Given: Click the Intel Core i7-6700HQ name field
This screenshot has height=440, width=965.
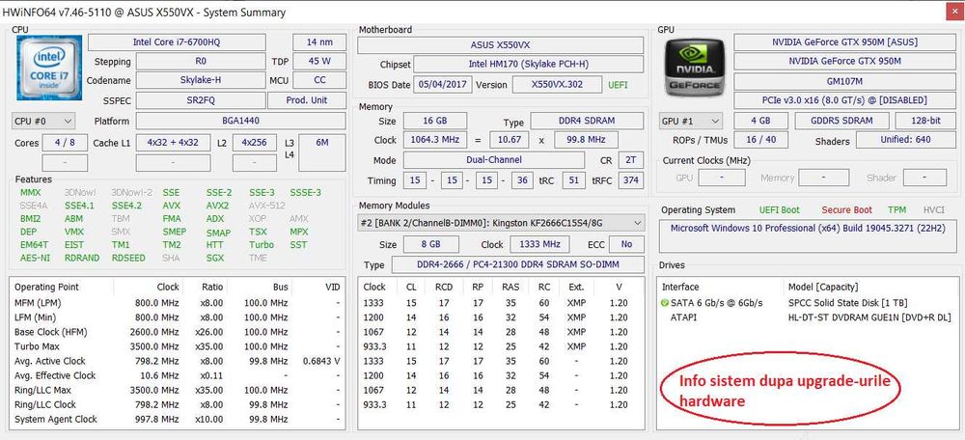Looking at the screenshot, I should tap(177, 42).
